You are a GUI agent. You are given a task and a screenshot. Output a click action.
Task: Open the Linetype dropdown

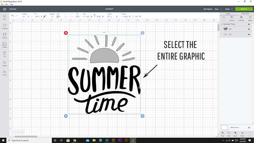(x=26, y=17)
